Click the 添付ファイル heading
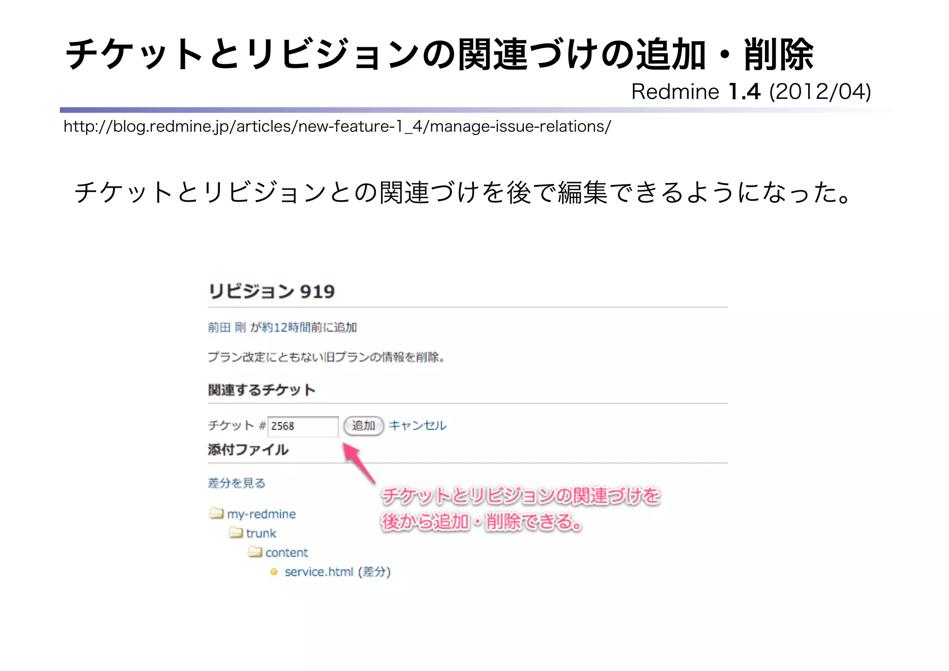The width and height of the screenshot is (949, 671). [248, 449]
